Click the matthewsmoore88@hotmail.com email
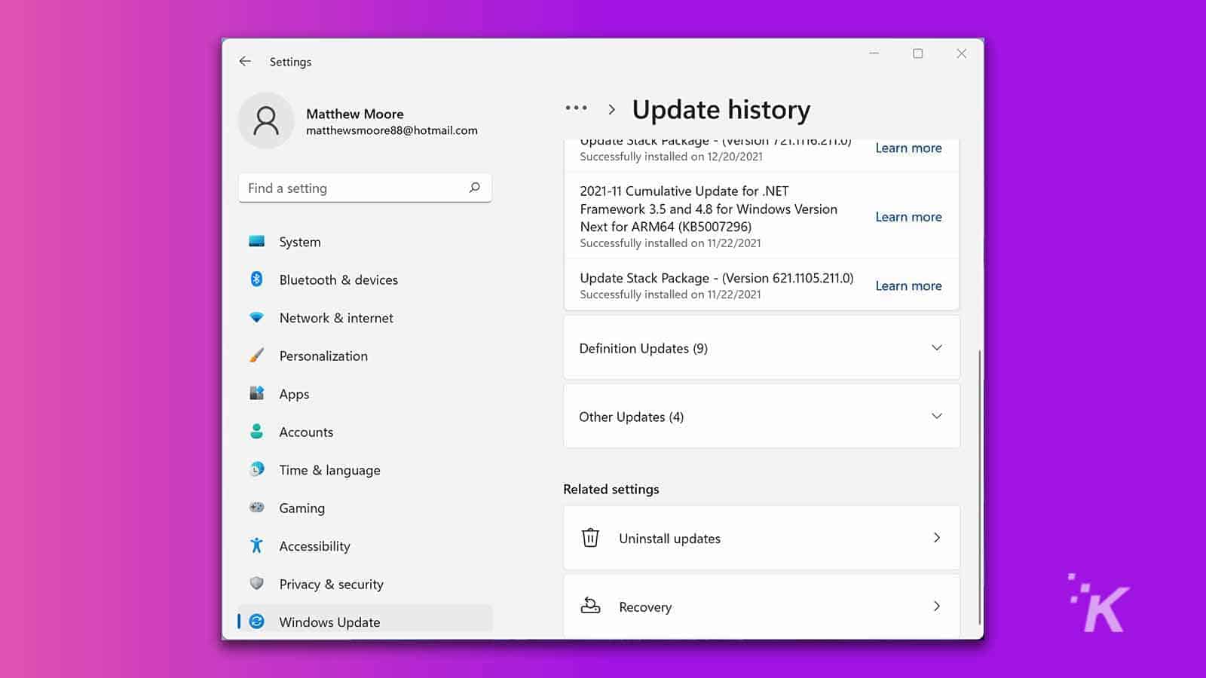1206x678 pixels. [x=392, y=130]
